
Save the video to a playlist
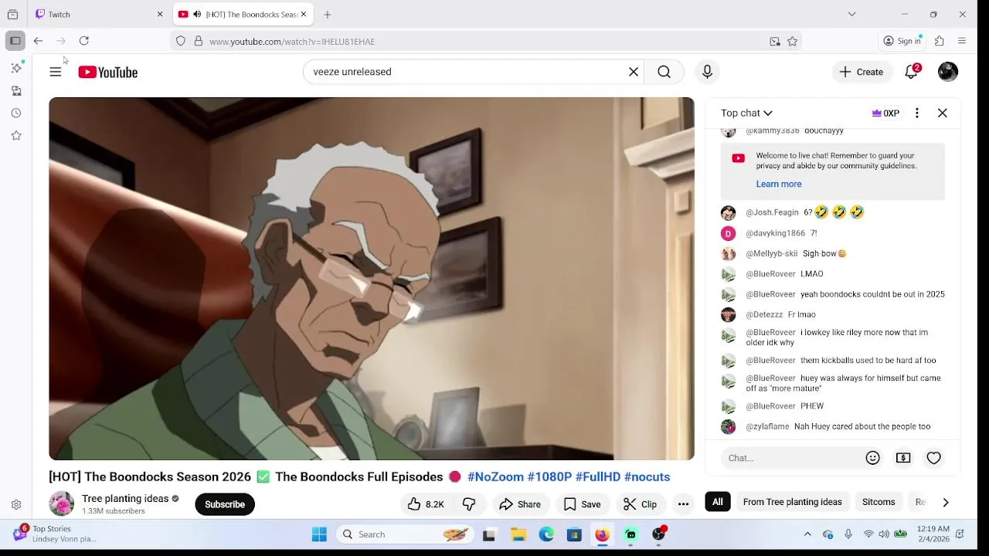[x=582, y=504]
